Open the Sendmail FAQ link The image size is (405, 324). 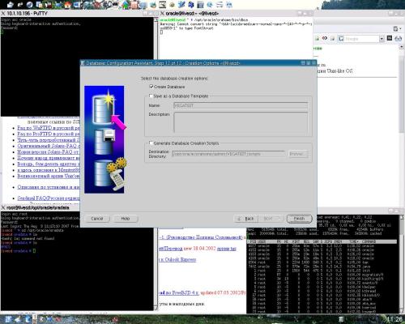tap(49, 198)
